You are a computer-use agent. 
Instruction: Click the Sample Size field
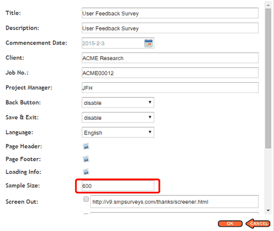118,186
